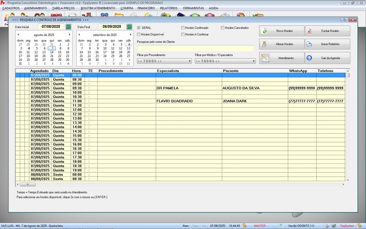Click the 'agosto de 2025' month title

click(43, 35)
